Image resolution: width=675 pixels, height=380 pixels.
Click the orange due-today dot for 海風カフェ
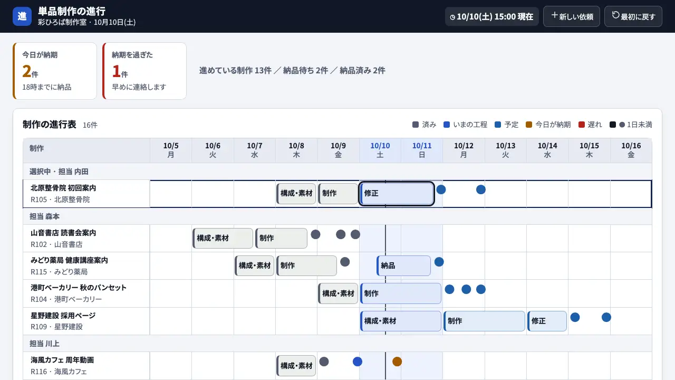pyautogui.click(x=397, y=362)
